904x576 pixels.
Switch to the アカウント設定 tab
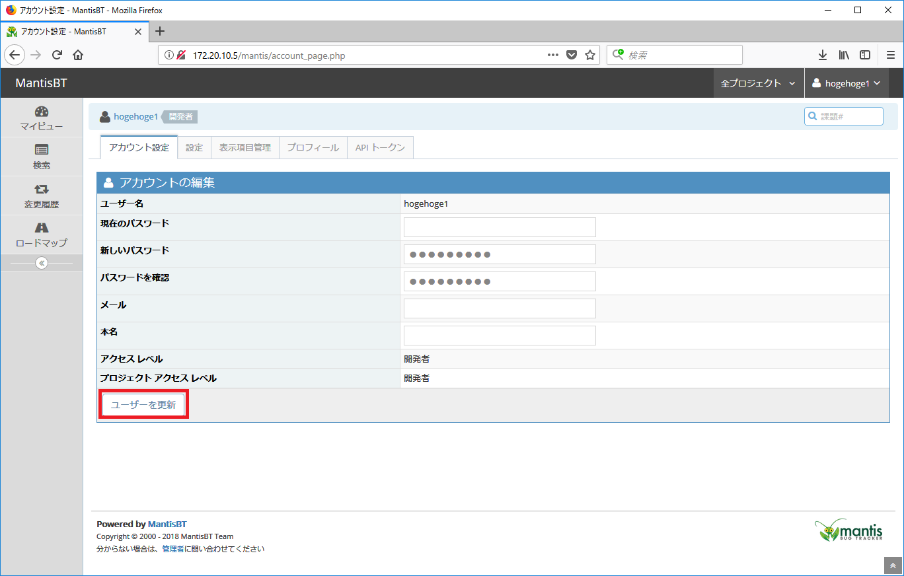(x=139, y=147)
